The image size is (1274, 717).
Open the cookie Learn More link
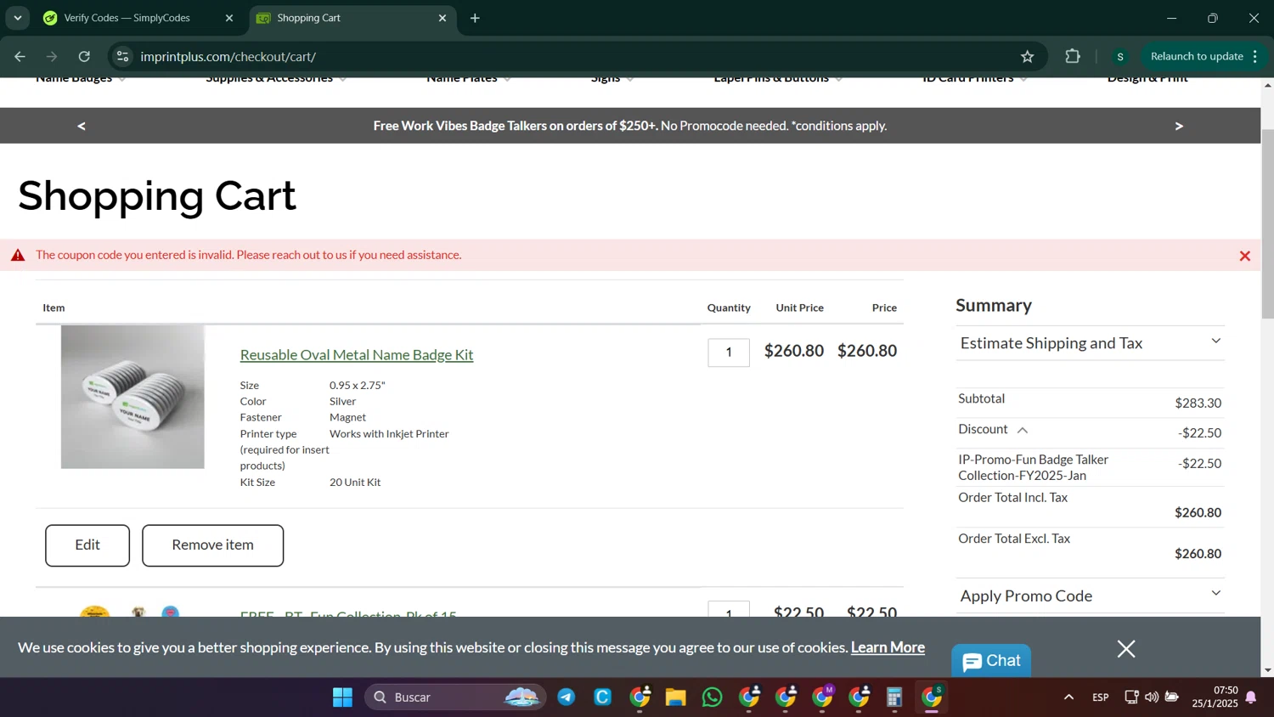point(888,647)
